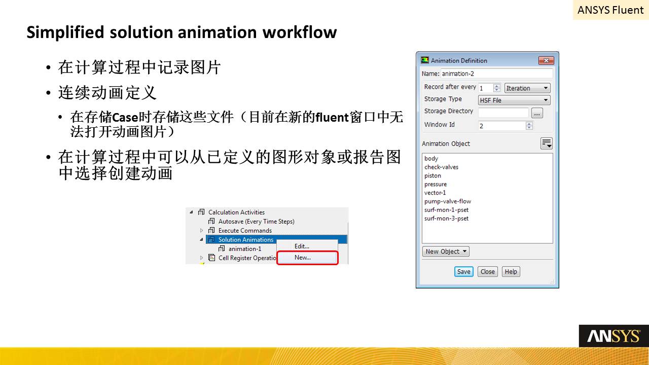Click the Execute Commands item icon
This screenshot has width=649, height=365.
coord(211,231)
